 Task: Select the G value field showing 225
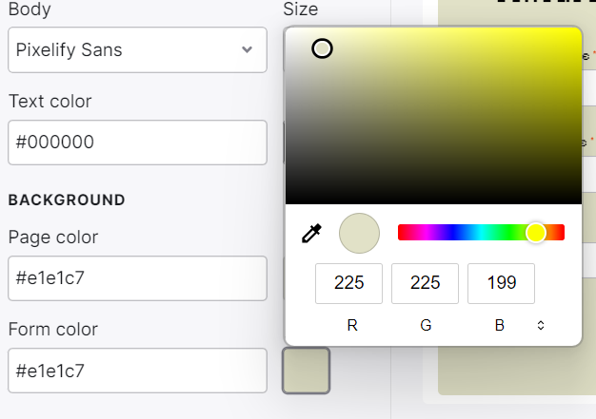click(425, 283)
